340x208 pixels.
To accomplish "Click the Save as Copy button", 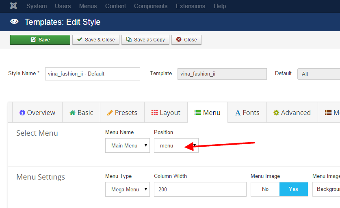I will [145, 40].
